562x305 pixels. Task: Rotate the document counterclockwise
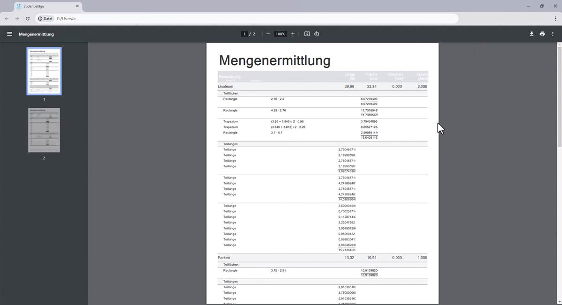point(317,34)
